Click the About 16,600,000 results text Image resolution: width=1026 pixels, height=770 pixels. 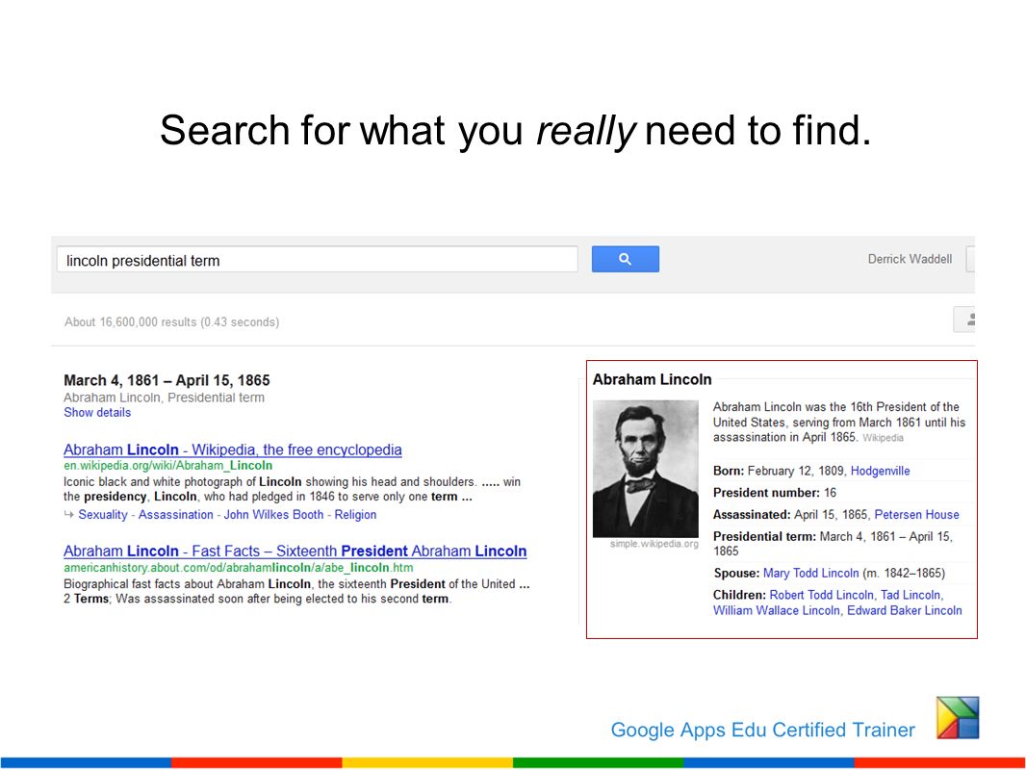coord(171,321)
